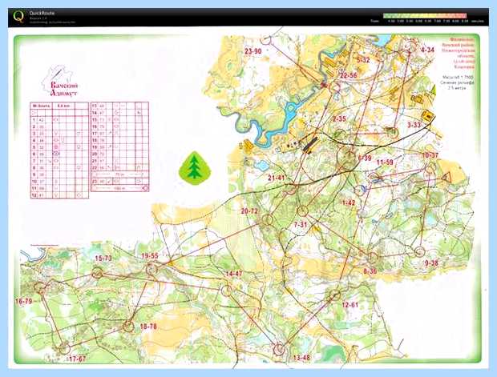This screenshot has height=377, width=497.
Task: Click control label 1-42
Action: coord(349,203)
